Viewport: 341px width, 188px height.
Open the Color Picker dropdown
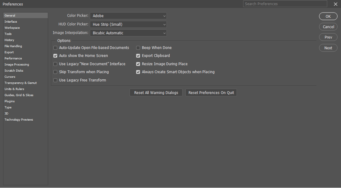[x=128, y=16]
